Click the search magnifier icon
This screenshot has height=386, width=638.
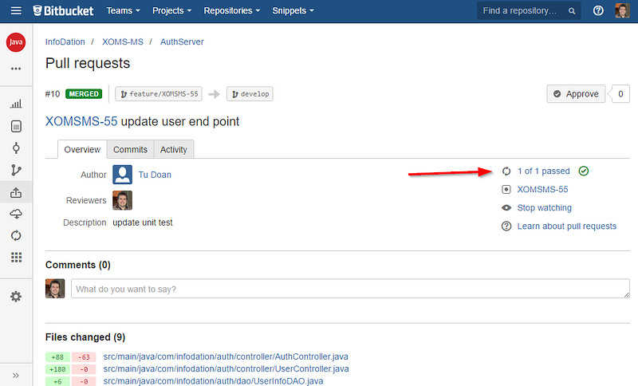coord(572,11)
